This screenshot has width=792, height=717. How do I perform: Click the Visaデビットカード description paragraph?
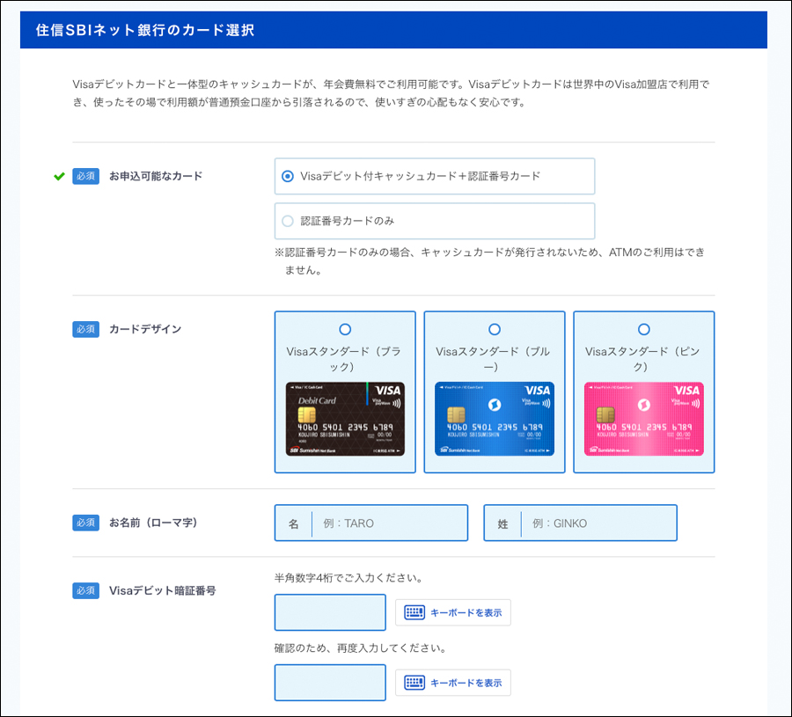[391, 93]
